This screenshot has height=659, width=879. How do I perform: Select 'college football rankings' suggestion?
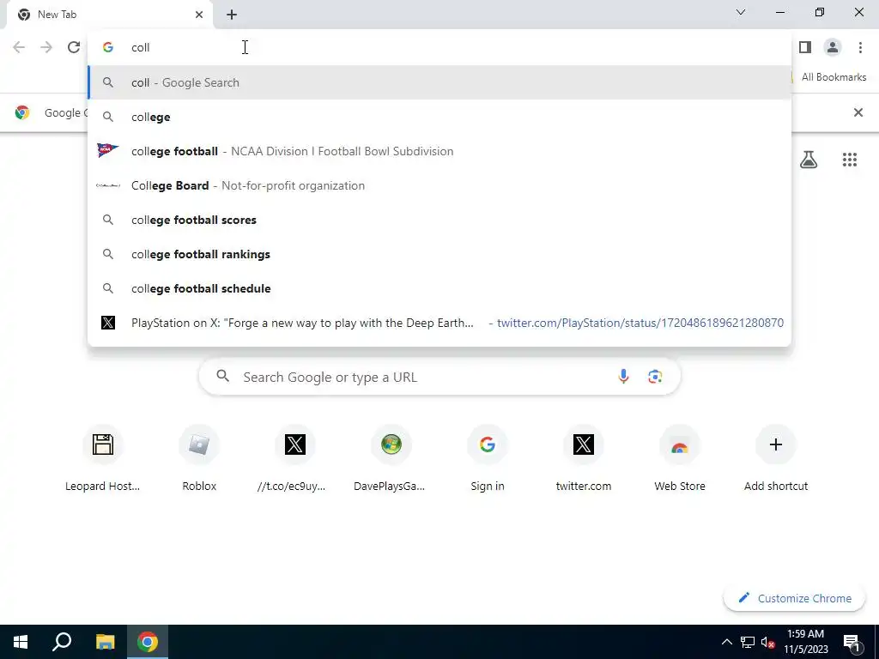(439, 254)
